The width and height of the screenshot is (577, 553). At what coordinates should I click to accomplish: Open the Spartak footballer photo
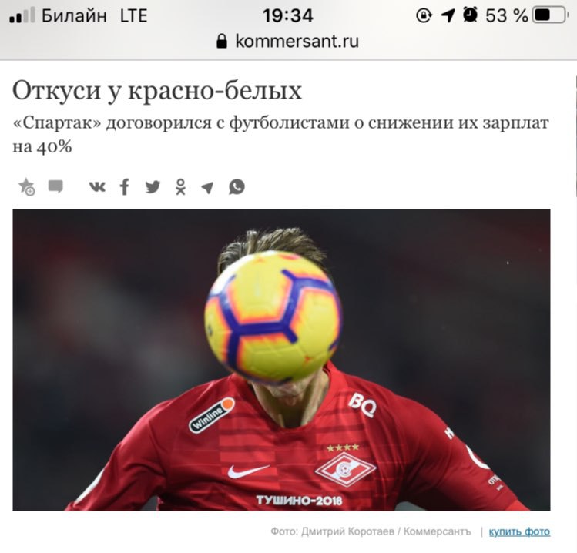click(281, 360)
